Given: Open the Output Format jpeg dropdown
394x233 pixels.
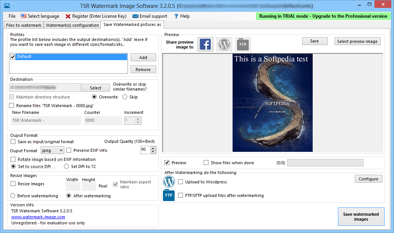Looking at the screenshot, I should click(x=52, y=150).
